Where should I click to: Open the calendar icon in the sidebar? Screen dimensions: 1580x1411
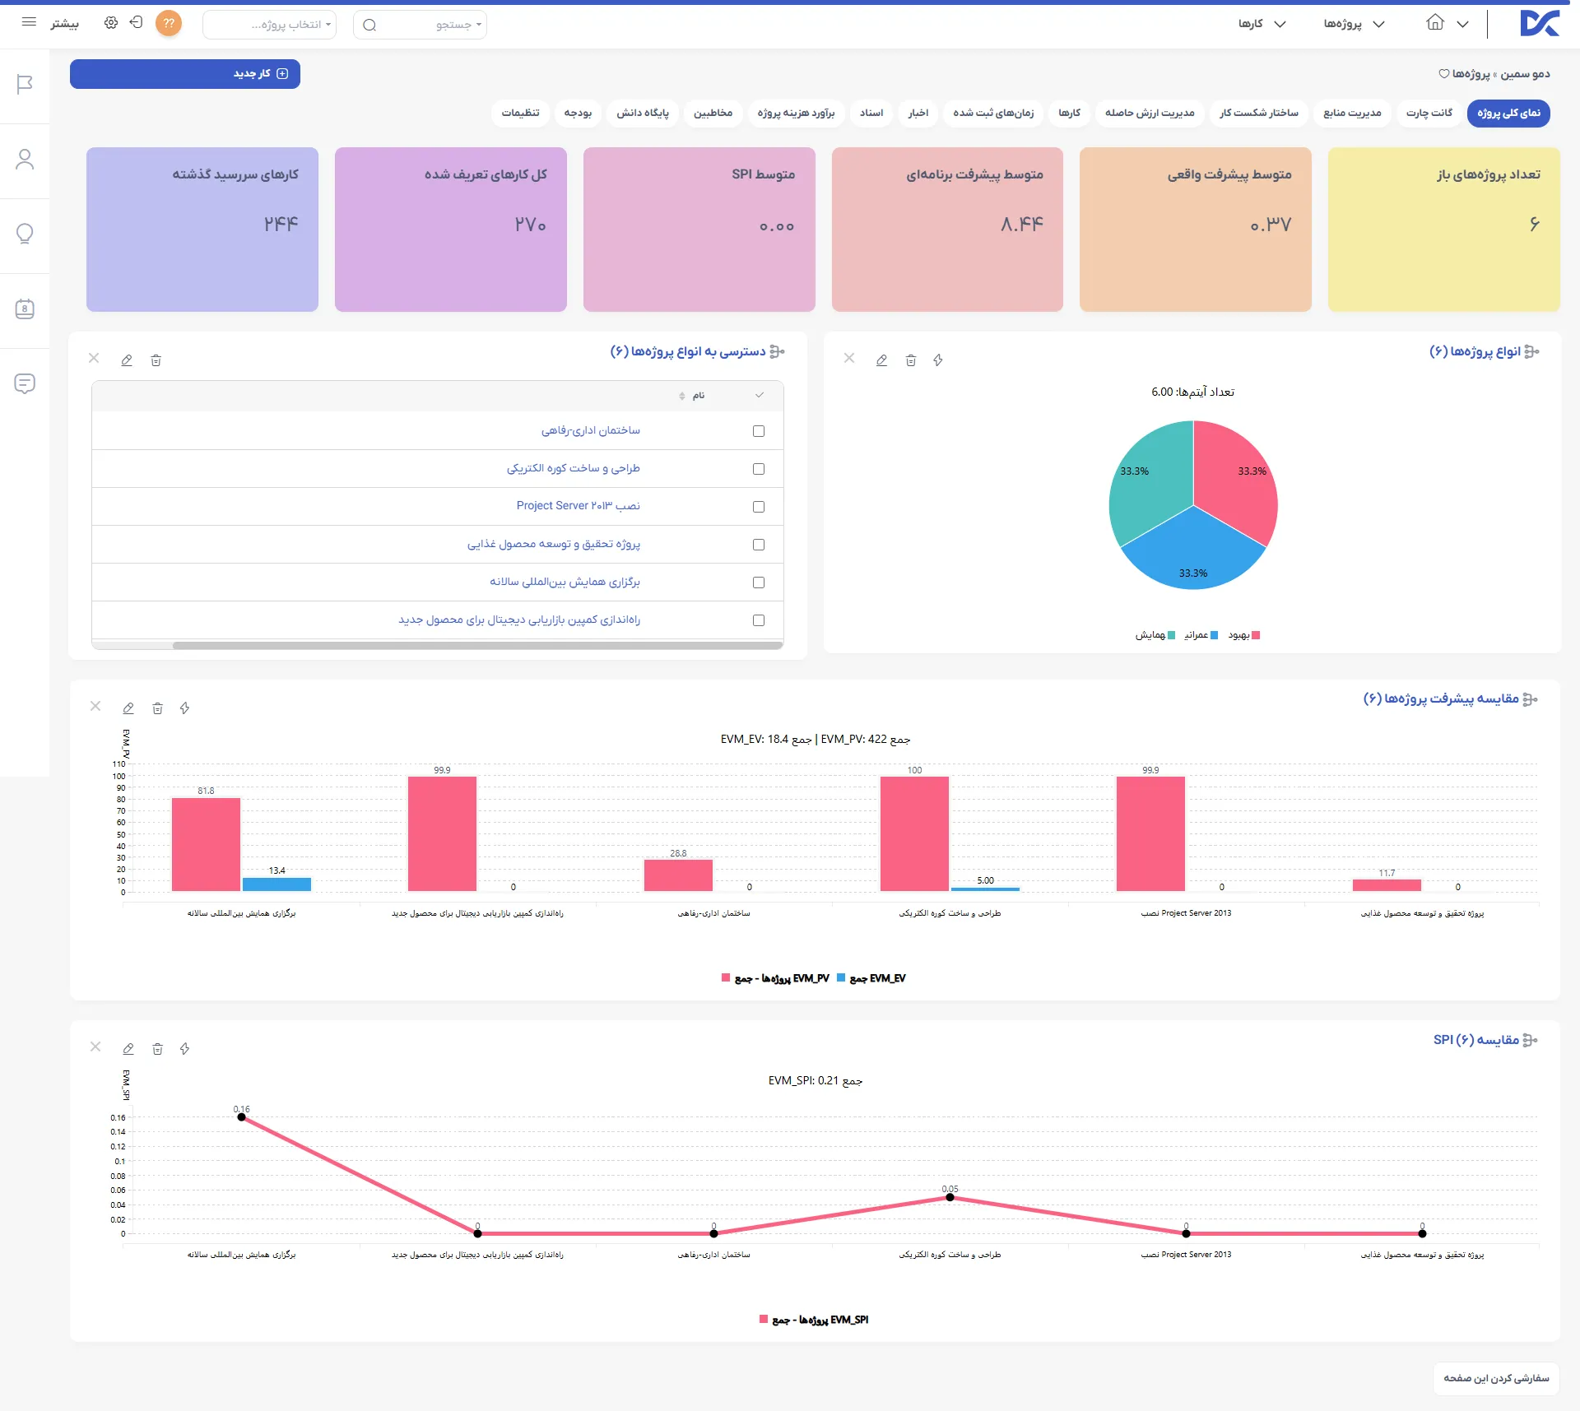(25, 309)
